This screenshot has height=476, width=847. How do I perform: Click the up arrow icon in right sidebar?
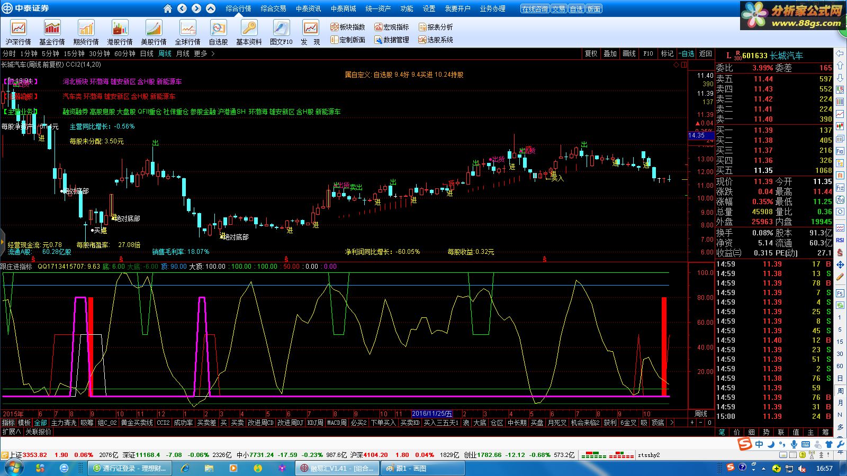tap(840, 66)
